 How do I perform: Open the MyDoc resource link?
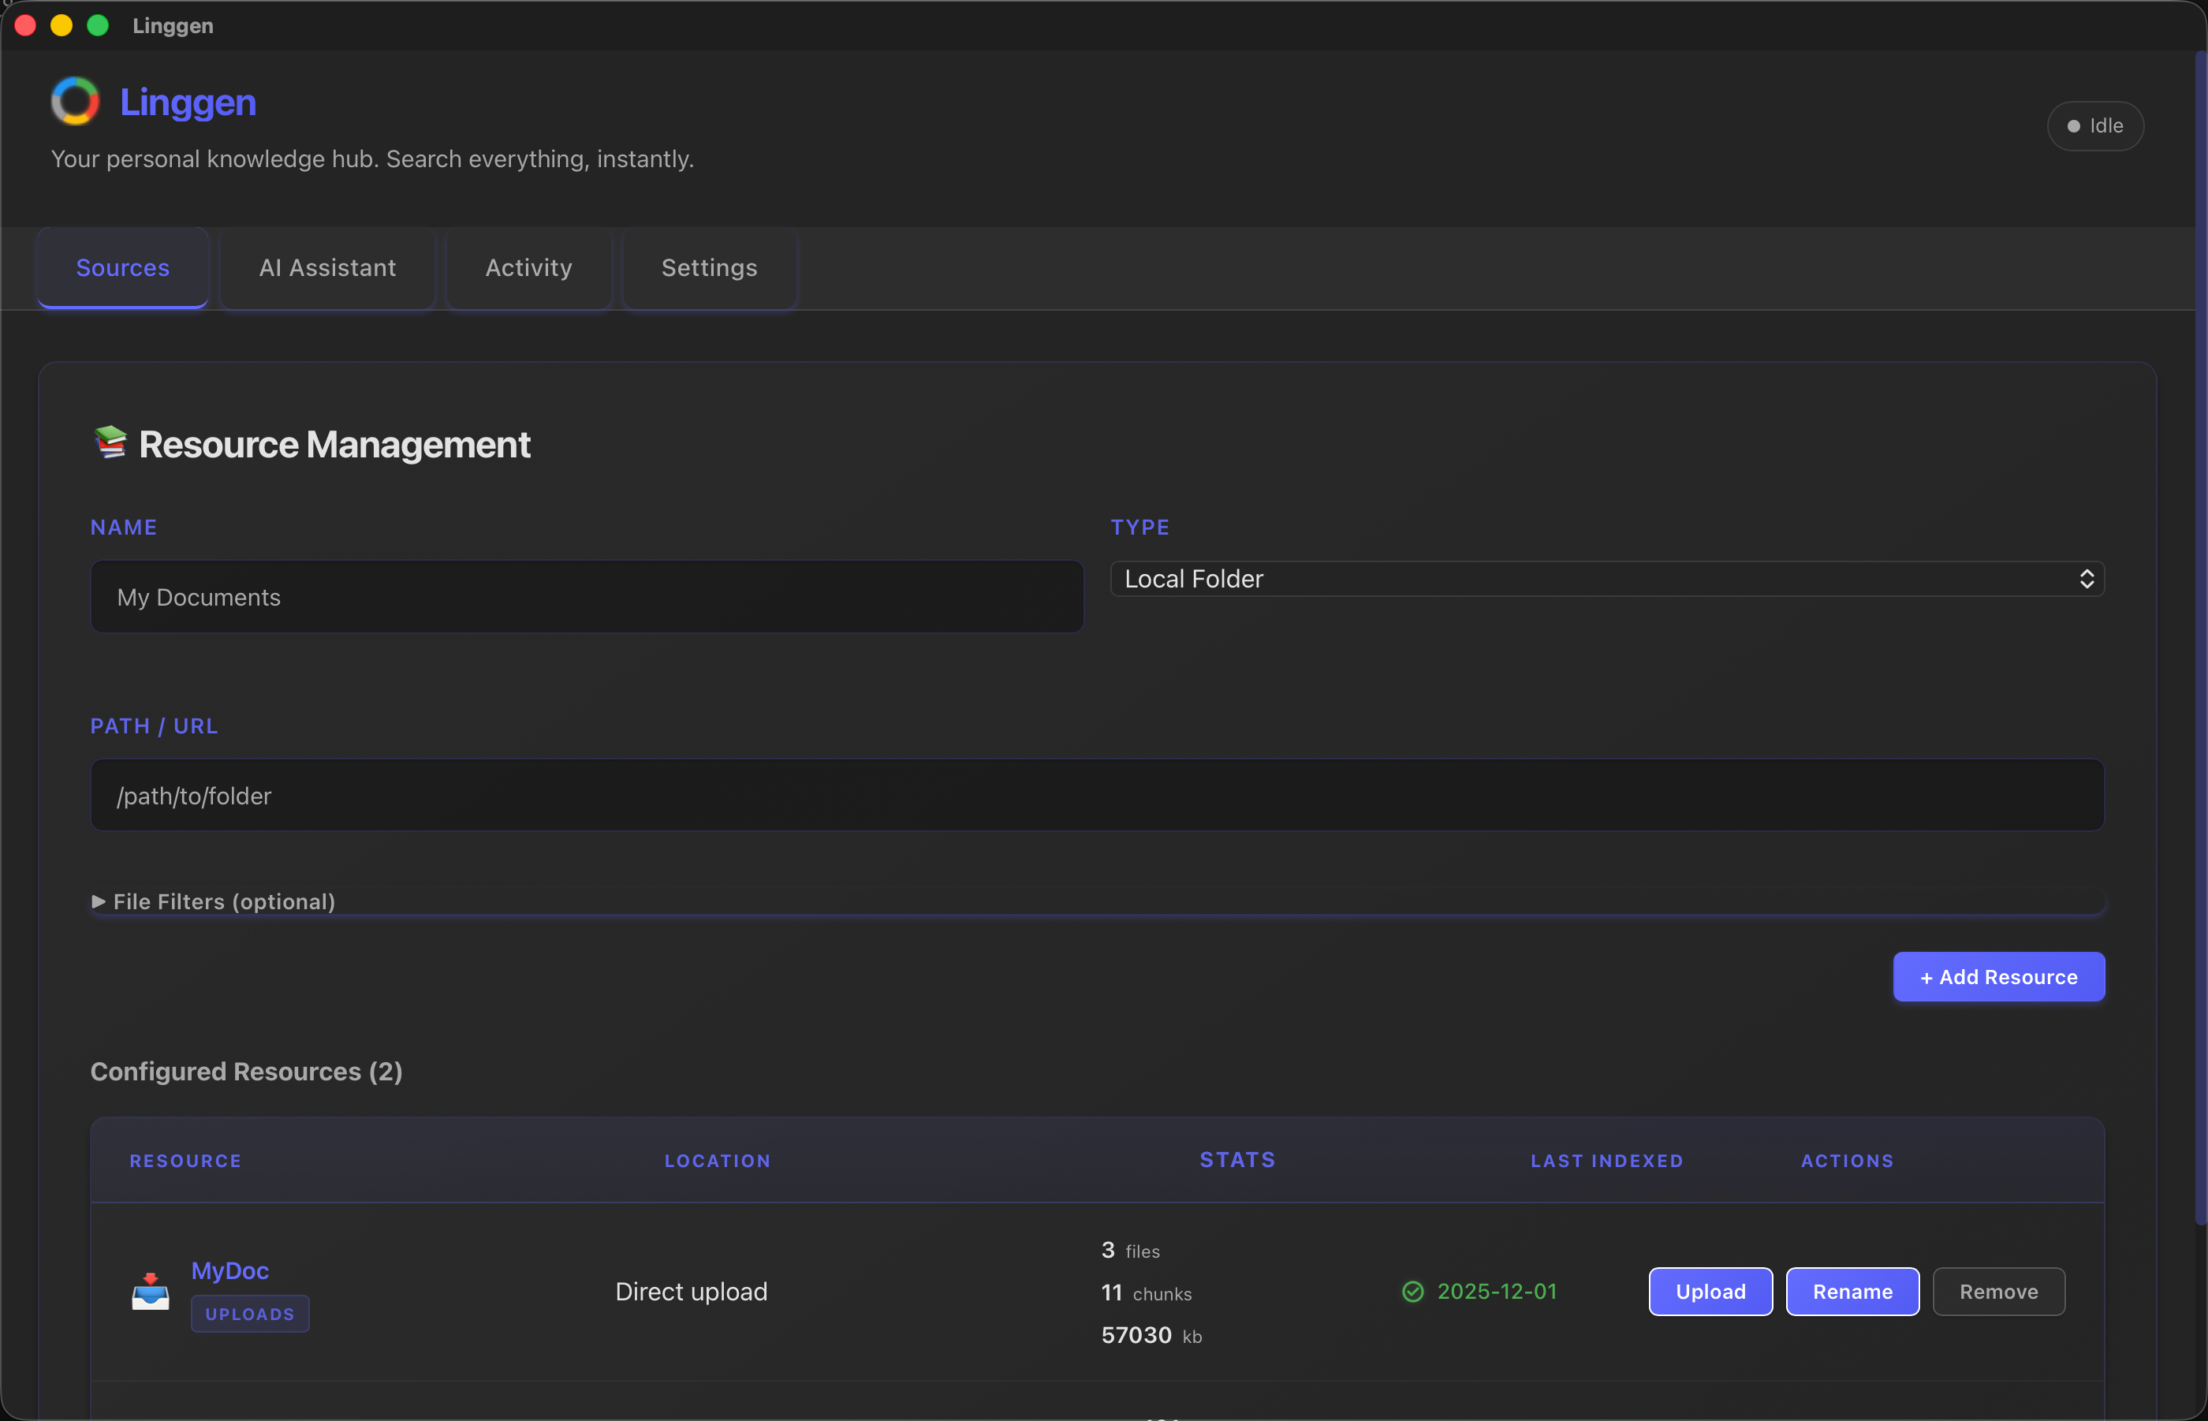pyautogui.click(x=229, y=1270)
